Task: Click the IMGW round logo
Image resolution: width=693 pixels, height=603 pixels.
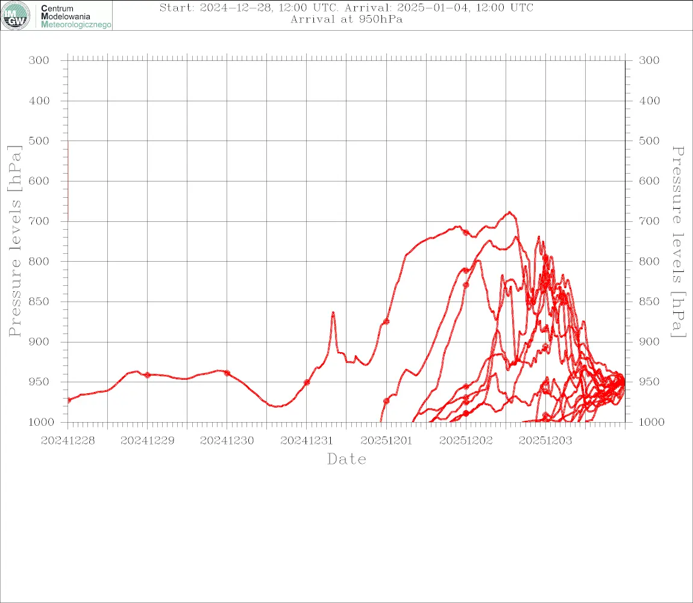Action: [x=16, y=16]
